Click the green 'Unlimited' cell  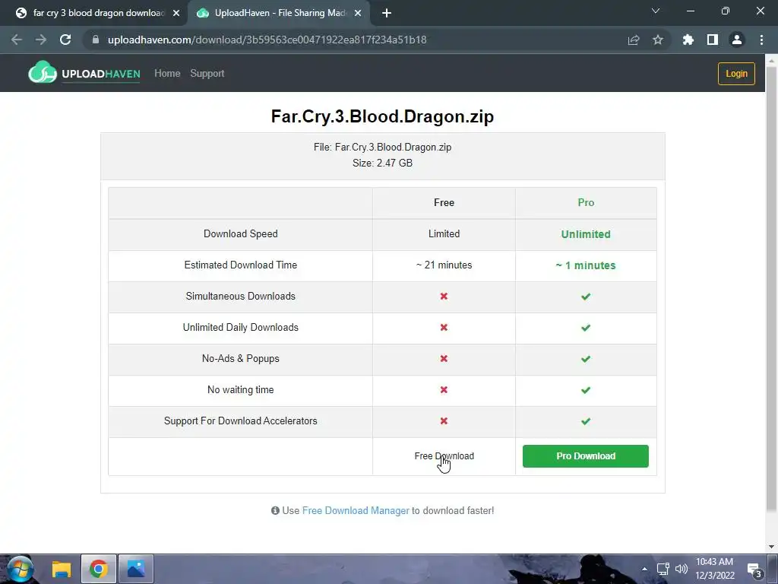[x=586, y=234]
